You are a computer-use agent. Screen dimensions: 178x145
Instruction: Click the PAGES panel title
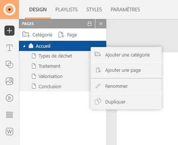tap(28, 24)
